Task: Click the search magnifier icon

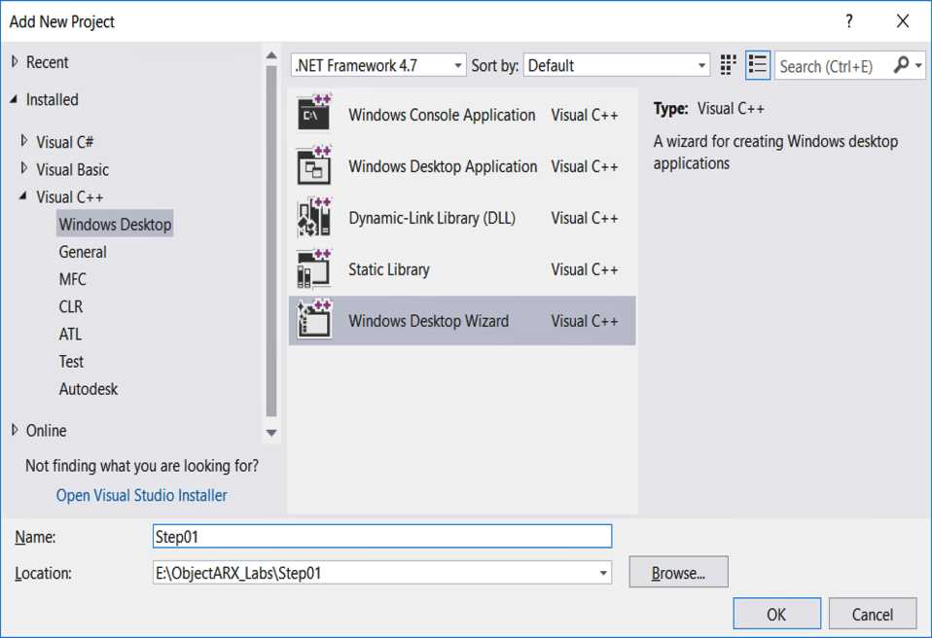Action: pyautogui.click(x=901, y=65)
